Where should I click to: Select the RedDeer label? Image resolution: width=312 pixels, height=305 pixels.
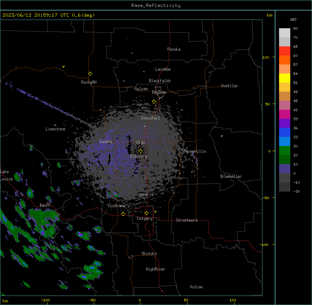[x=159, y=92]
